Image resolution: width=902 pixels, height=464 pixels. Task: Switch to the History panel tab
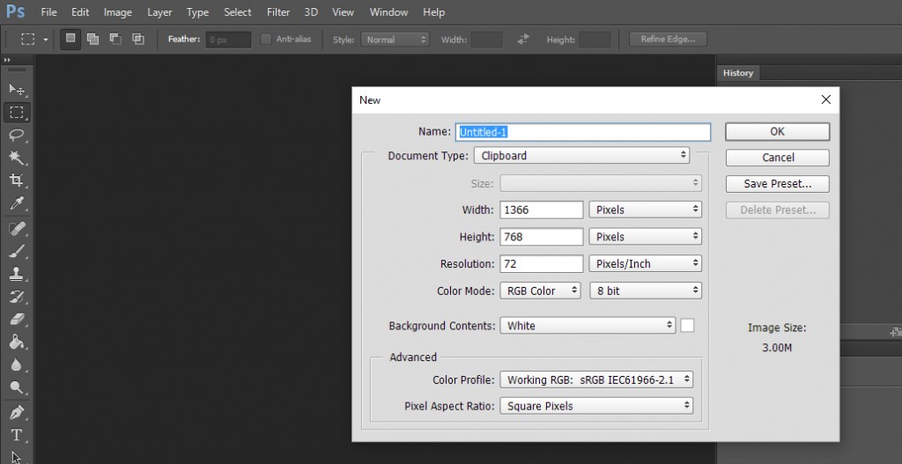pyautogui.click(x=738, y=73)
